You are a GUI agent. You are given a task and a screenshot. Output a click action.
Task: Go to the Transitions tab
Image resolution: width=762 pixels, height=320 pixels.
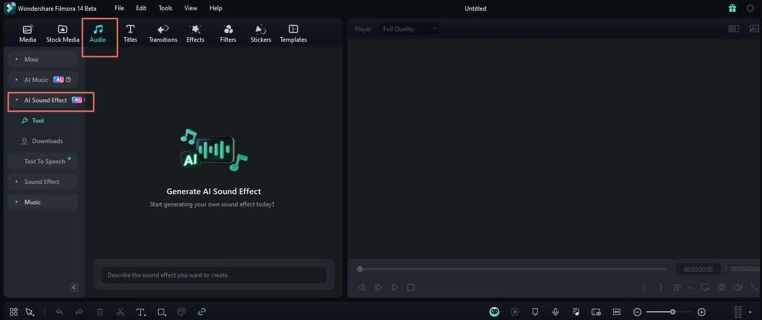point(163,34)
